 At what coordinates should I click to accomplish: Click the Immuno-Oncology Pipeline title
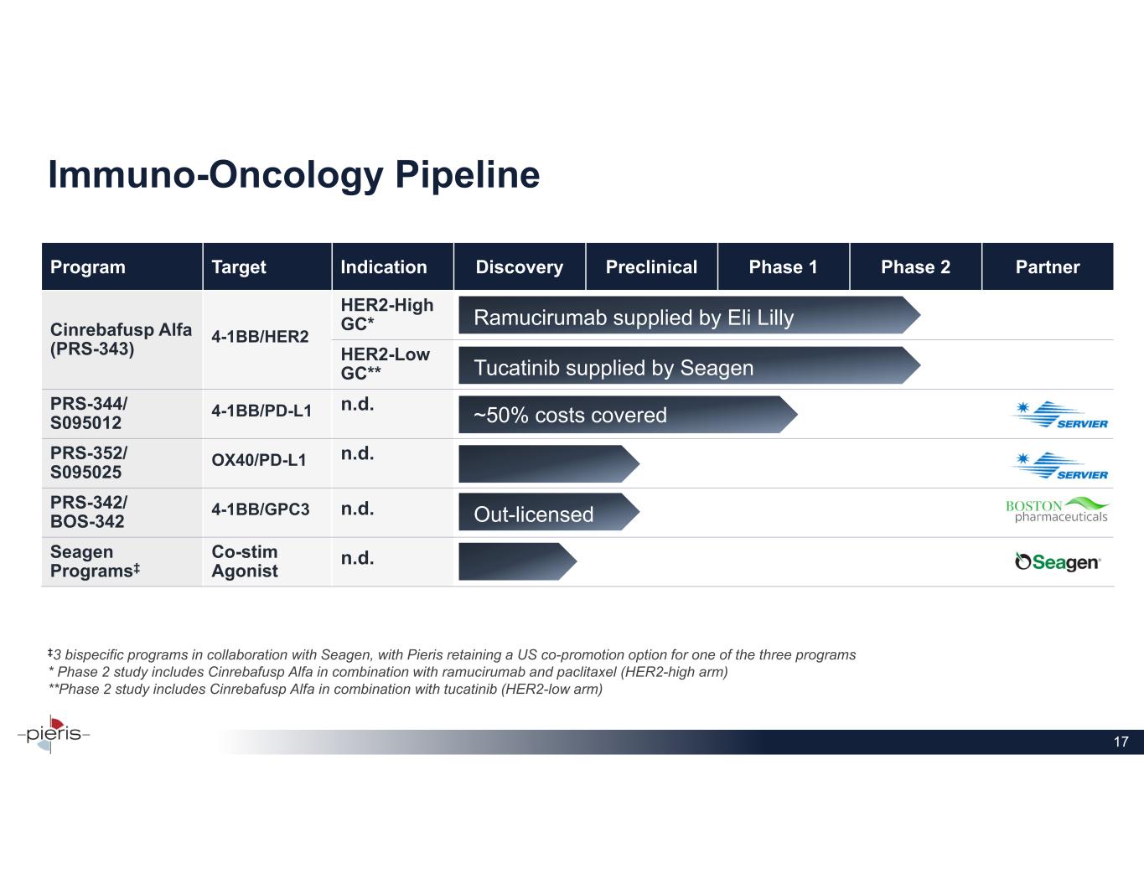pyautogui.click(x=294, y=175)
